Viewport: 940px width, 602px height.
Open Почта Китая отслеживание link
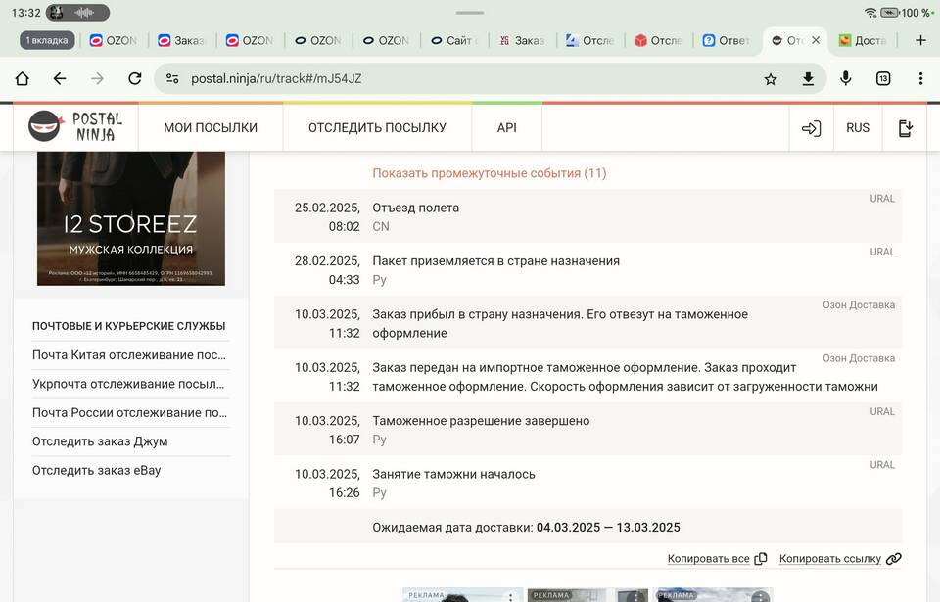click(129, 355)
